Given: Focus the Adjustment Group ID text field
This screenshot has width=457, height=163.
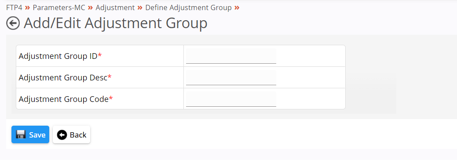Looking at the screenshot, I should click(231, 56).
